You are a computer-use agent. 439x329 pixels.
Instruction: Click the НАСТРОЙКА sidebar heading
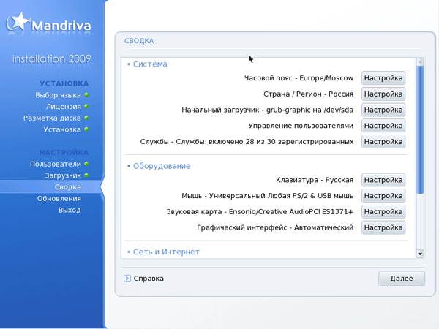click(64, 153)
